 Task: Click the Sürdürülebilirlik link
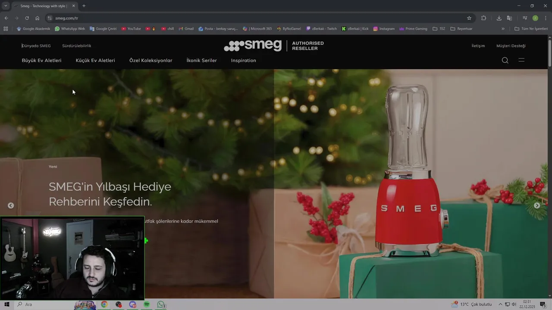click(x=76, y=46)
